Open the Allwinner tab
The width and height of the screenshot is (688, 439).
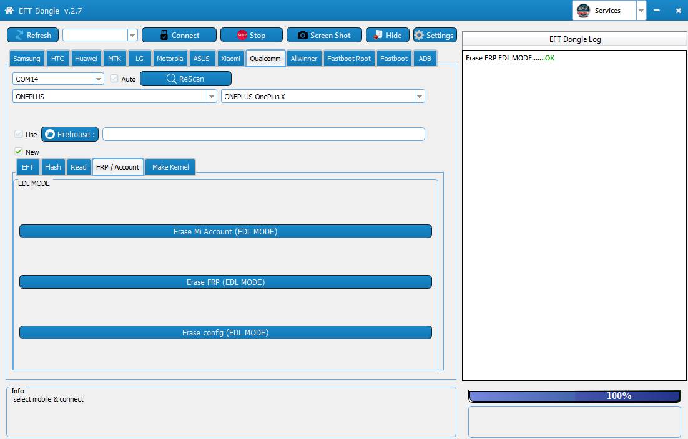click(303, 58)
